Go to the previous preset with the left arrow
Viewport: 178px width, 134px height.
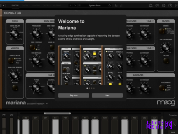pos(70,5)
